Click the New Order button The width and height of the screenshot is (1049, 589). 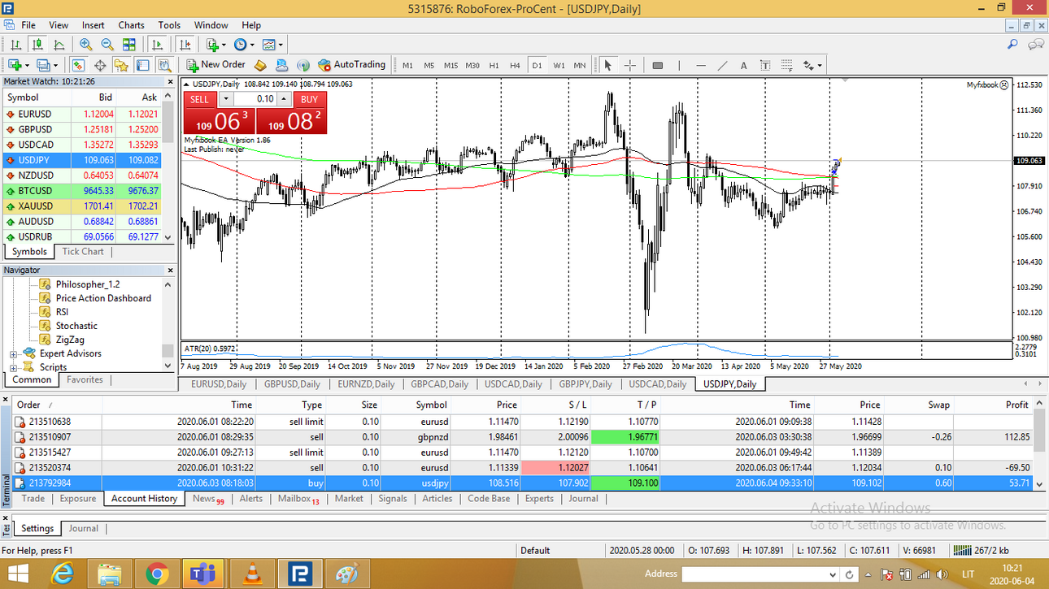[x=215, y=65]
